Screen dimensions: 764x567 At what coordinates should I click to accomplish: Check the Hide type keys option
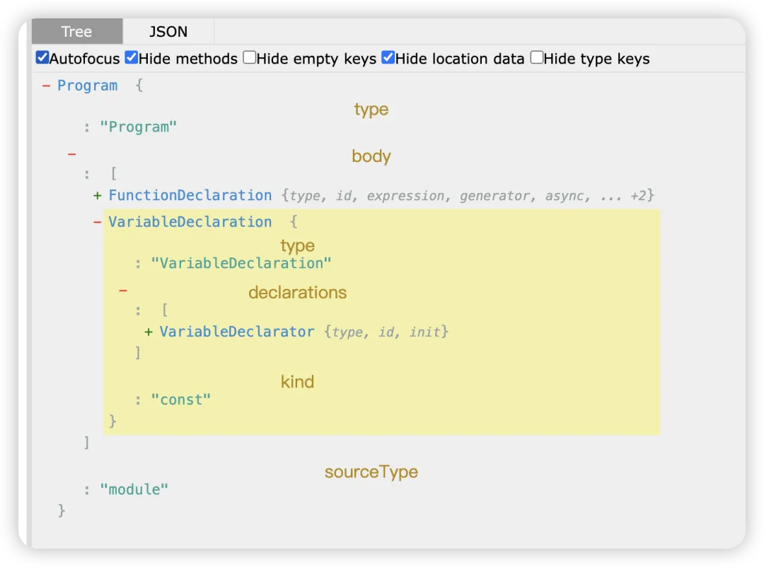pos(536,57)
